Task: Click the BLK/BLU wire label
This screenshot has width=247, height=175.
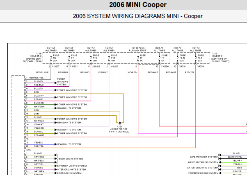Action: click(238, 153)
